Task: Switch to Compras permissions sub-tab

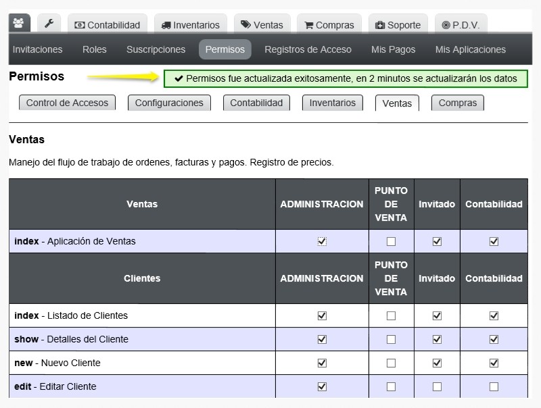Action: coord(458,103)
